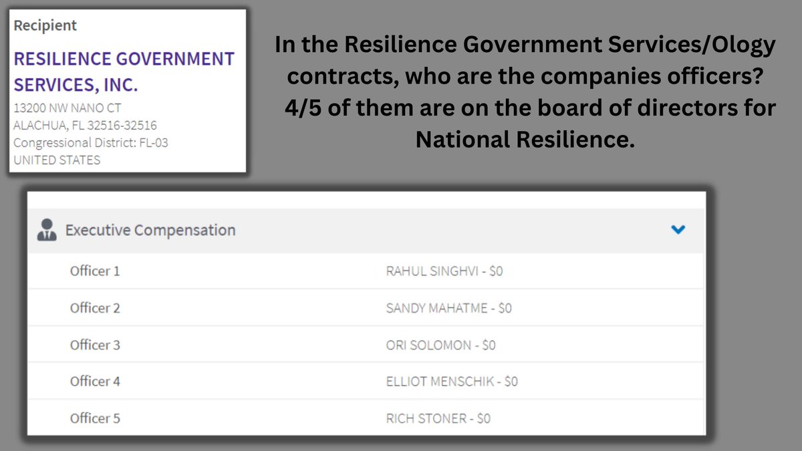The width and height of the screenshot is (802, 451).
Task: Click the ELLIOT MENSCHIK - $0 entry
Action: pos(452,382)
